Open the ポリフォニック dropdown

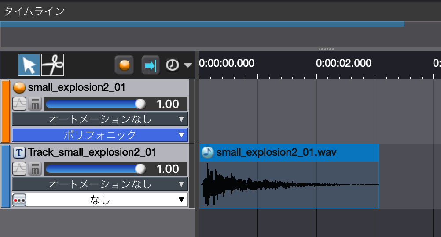(100, 135)
